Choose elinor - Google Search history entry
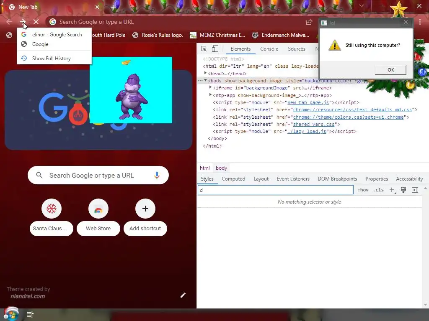429x321 pixels. point(54,35)
